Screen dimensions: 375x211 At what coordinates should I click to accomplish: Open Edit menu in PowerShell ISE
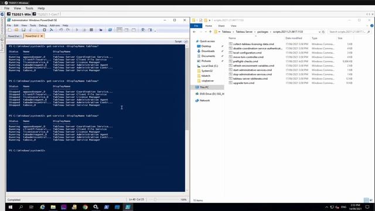[x=16, y=25]
